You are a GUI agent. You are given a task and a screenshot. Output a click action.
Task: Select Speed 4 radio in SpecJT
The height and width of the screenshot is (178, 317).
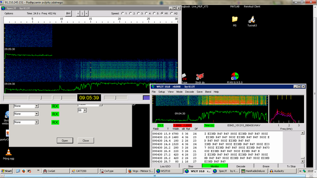(146, 13)
